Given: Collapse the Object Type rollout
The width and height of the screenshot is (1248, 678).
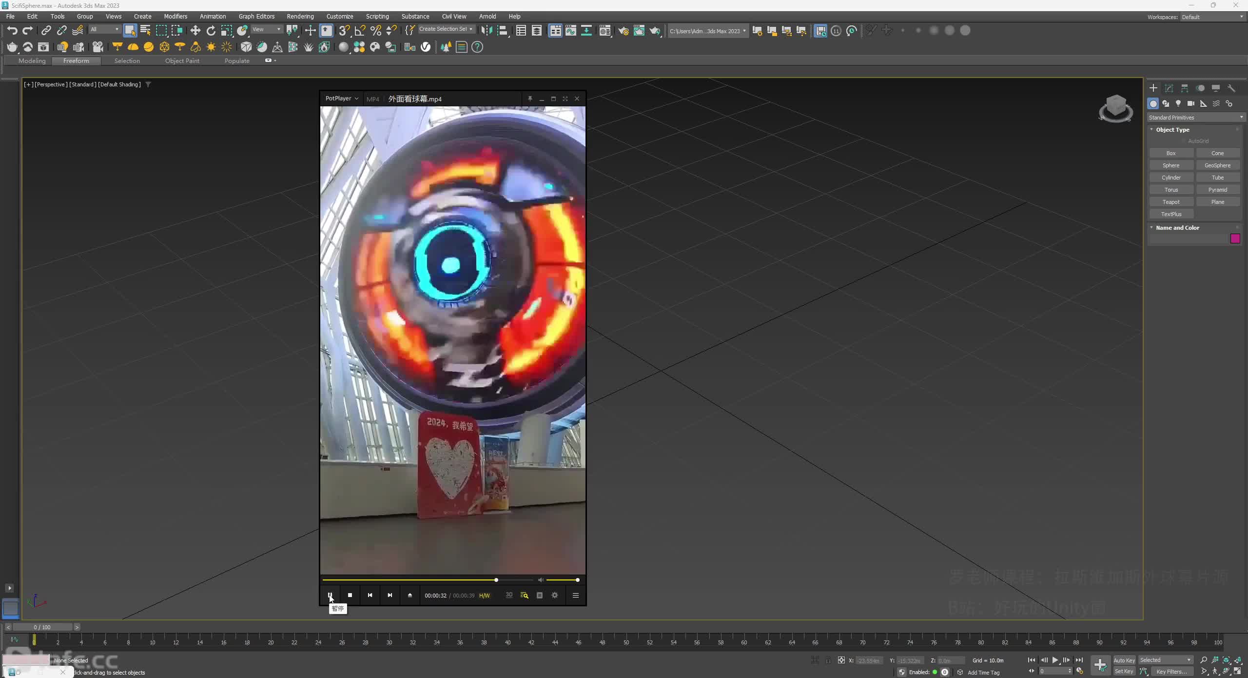Looking at the screenshot, I should [x=1172, y=130].
